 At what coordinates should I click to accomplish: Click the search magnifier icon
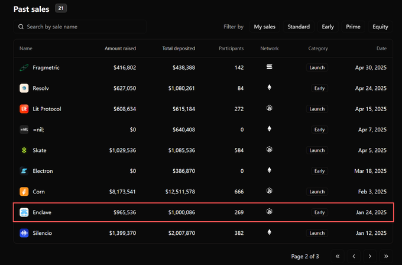[x=21, y=27]
